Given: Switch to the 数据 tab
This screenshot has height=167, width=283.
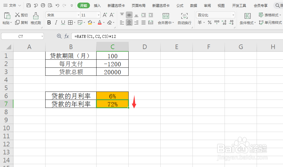Looking at the screenshot, I should [193, 6].
